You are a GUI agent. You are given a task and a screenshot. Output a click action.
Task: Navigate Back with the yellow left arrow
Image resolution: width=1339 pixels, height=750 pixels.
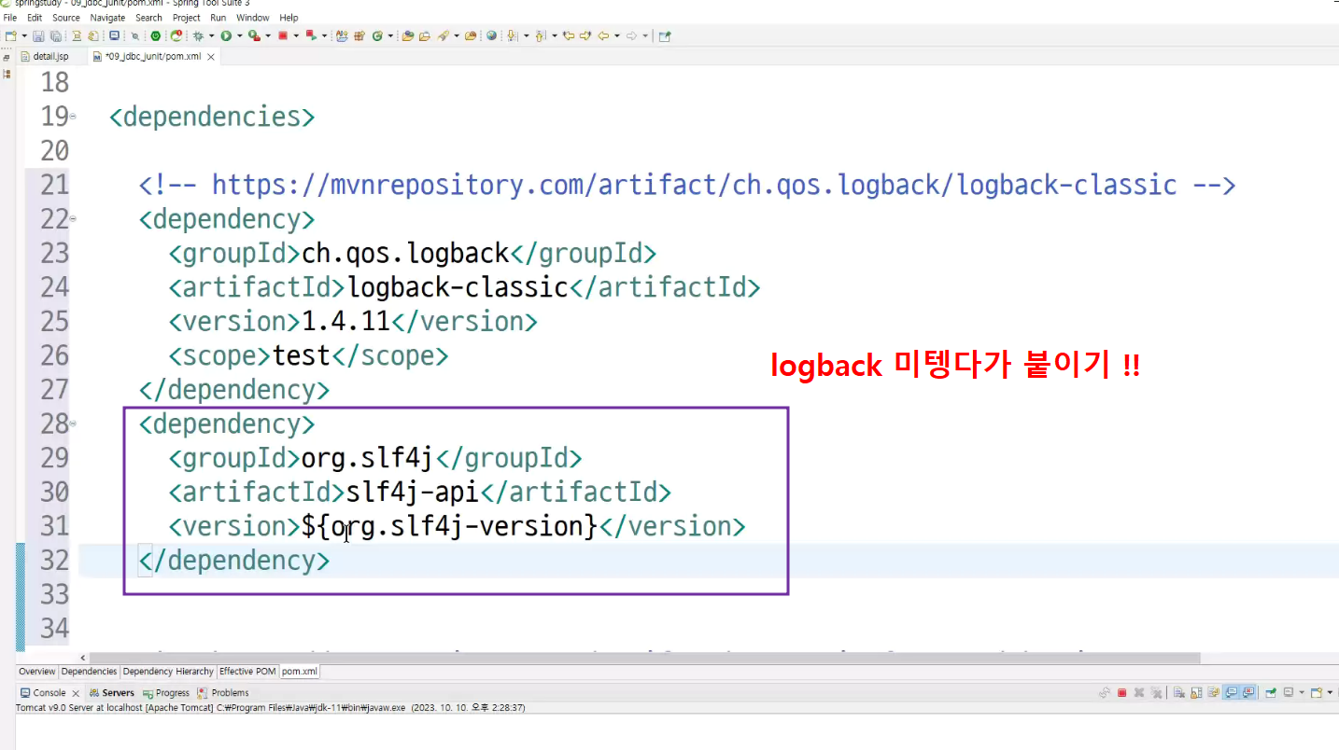(x=603, y=35)
